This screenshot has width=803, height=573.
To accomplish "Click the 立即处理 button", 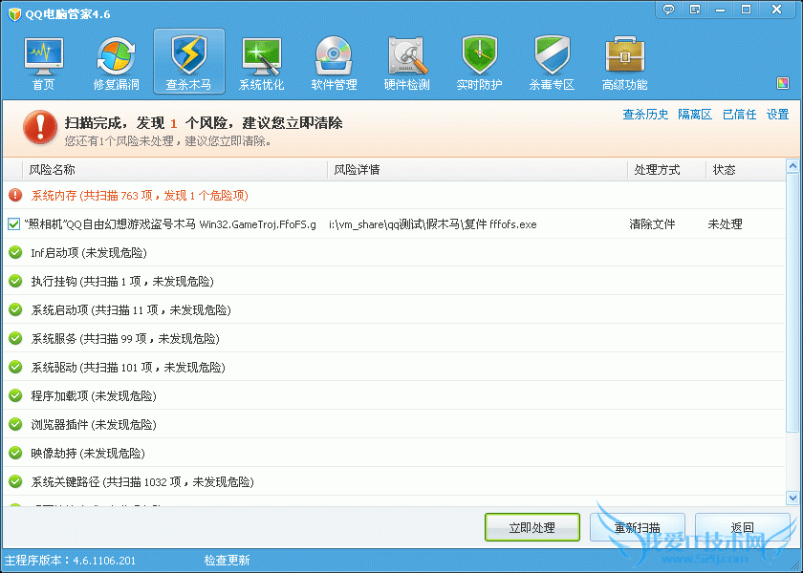I will tap(532, 527).
